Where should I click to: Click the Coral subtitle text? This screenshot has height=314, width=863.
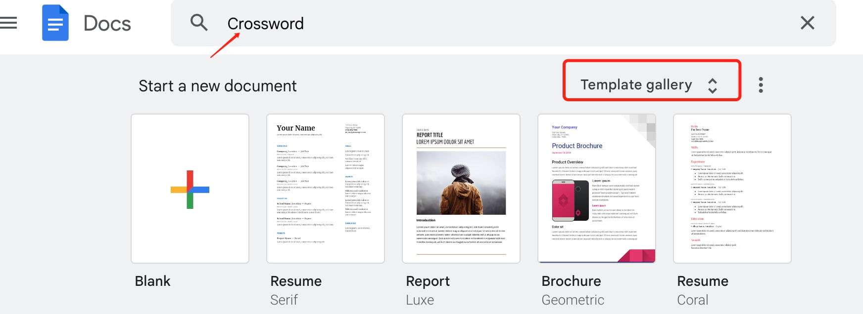click(693, 300)
